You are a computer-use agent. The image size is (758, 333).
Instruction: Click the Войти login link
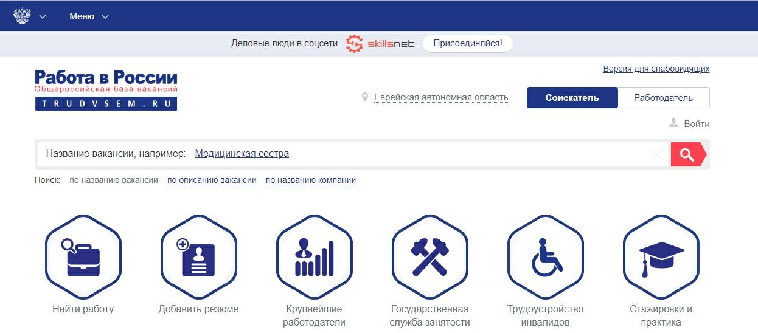(697, 124)
